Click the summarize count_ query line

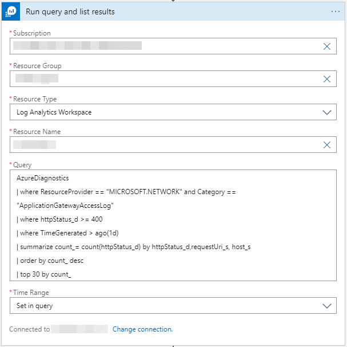[133, 247]
